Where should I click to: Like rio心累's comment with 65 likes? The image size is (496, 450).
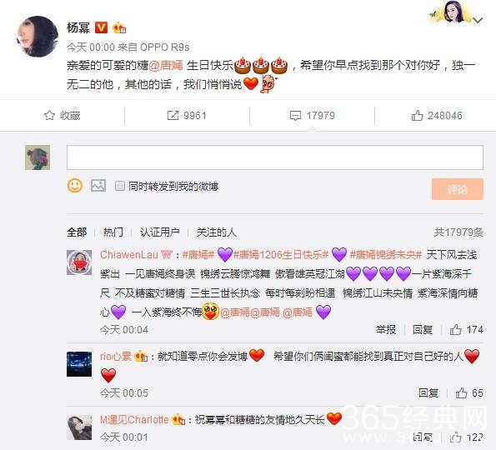[461, 392]
